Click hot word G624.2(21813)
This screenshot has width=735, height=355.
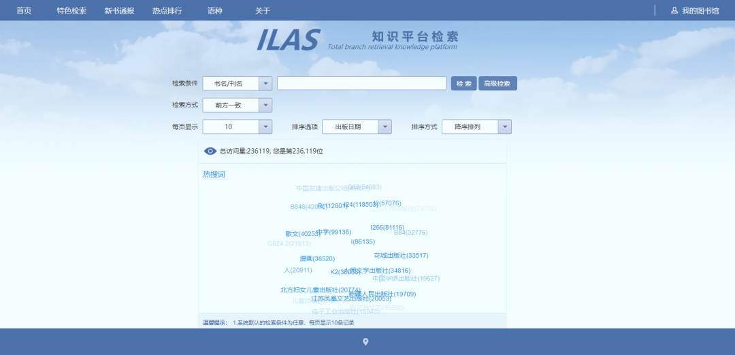coord(289,243)
